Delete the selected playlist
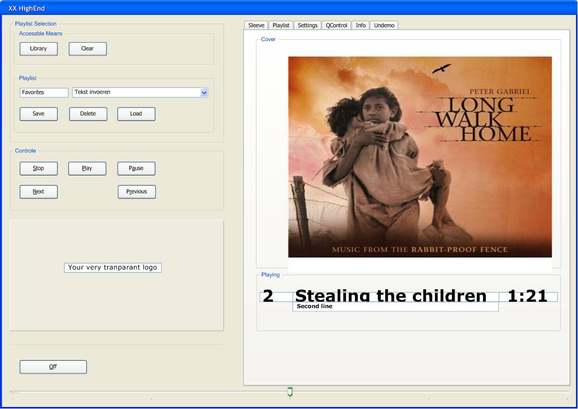Screen dimensions: 578x409 click(88, 114)
